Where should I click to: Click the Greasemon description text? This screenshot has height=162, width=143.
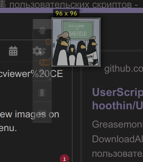point(117,124)
